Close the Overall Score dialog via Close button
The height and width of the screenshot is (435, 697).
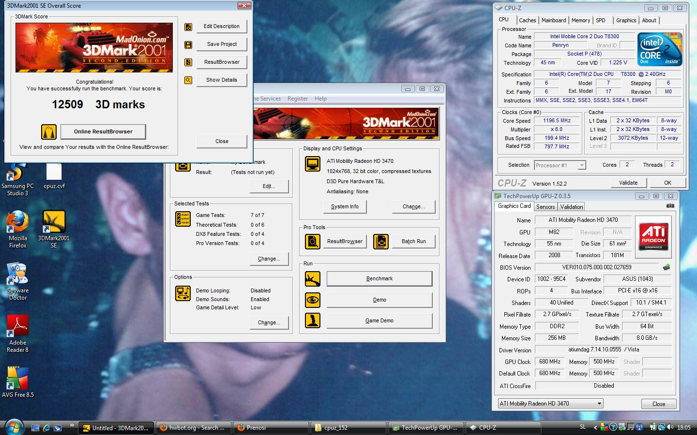(x=222, y=142)
